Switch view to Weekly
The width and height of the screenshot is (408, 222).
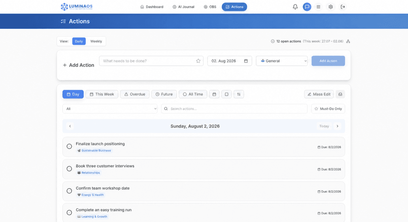(x=96, y=41)
